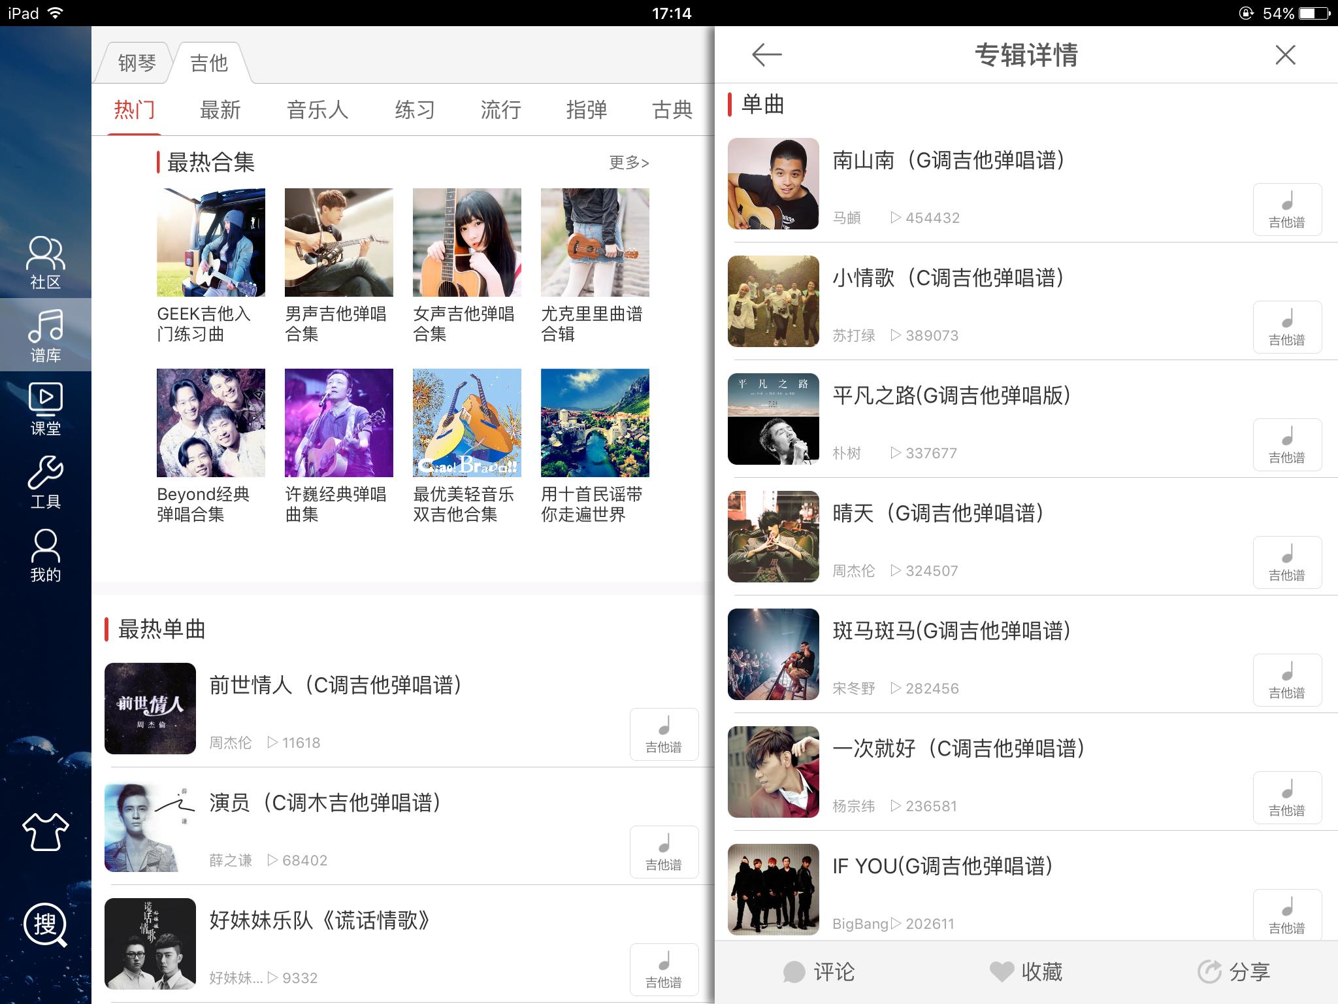Screen dimensions: 1338x1004
Task: Switch to the 指弹 category
Action: pyautogui.click(x=586, y=110)
